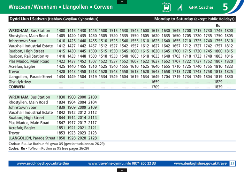
Task: Click Corwen arrival time 1709
Action: [155, 87]
